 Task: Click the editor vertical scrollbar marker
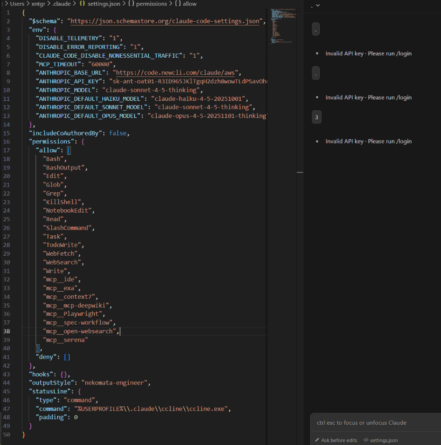point(300,172)
